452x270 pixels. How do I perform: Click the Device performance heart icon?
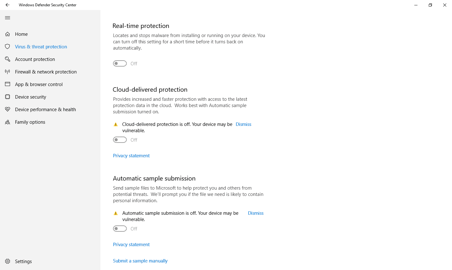click(8, 109)
